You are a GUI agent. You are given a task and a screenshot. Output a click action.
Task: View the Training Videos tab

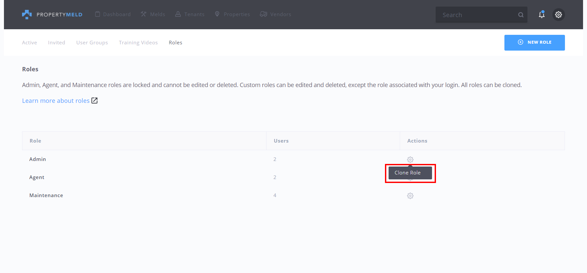pyautogui.click(x=138, y=43)
